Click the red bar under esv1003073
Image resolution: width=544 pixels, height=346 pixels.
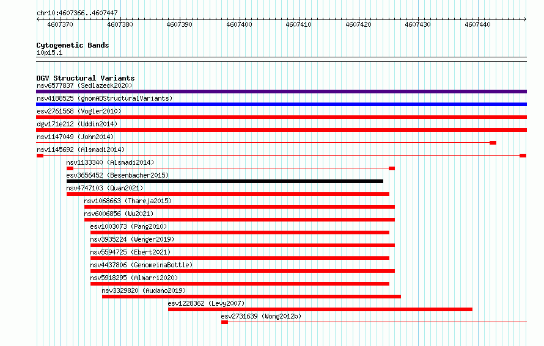[240, 232]
